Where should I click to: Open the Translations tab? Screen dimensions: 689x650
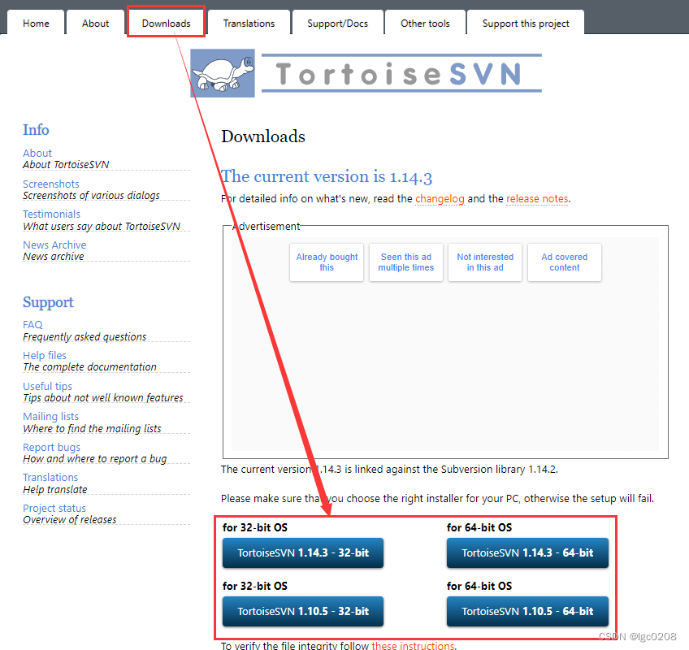pyautogui.click(x=249, y=24)
